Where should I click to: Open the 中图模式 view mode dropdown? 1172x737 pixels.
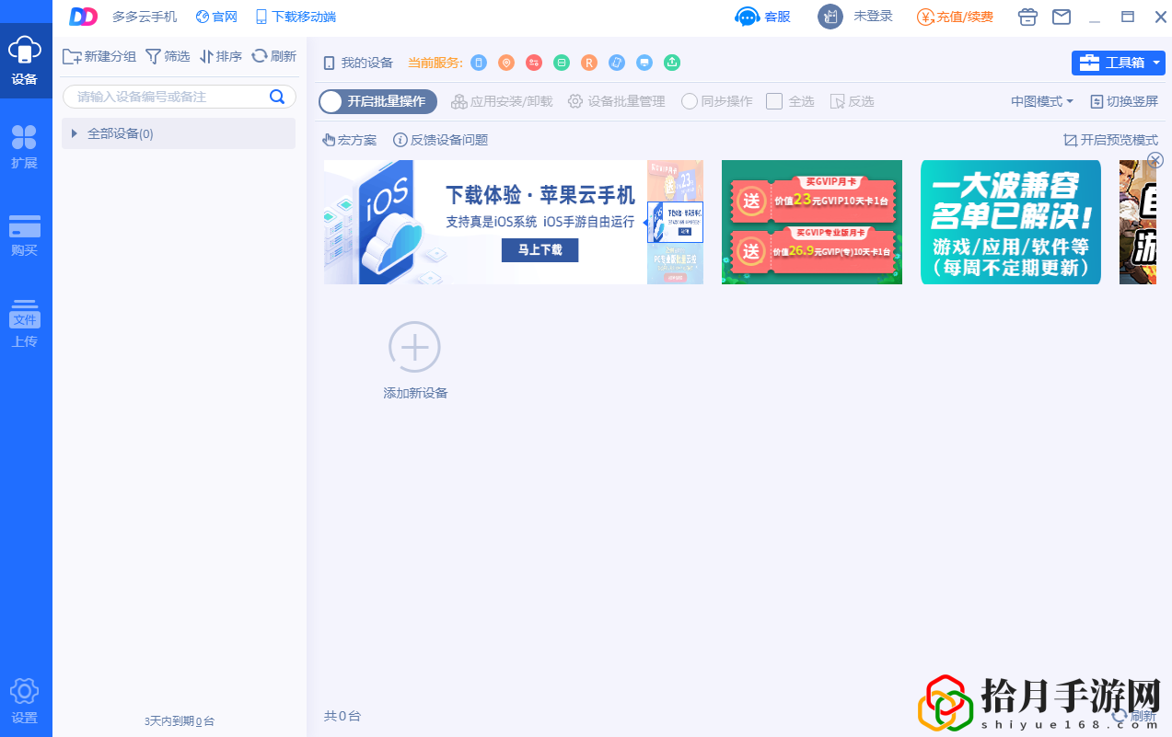click(x=1042, y=101)
